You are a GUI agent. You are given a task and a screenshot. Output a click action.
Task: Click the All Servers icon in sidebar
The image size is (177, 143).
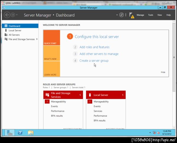point(6,35)
